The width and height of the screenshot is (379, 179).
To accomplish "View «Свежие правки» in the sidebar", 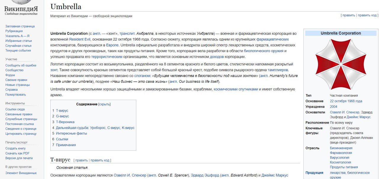I will tap(16, 80).
